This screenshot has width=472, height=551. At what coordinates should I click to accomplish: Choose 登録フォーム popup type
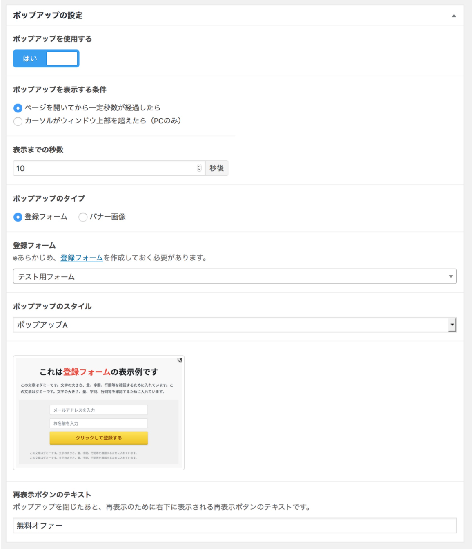[x=18, y=217]
